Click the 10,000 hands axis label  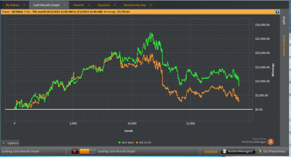132,123
